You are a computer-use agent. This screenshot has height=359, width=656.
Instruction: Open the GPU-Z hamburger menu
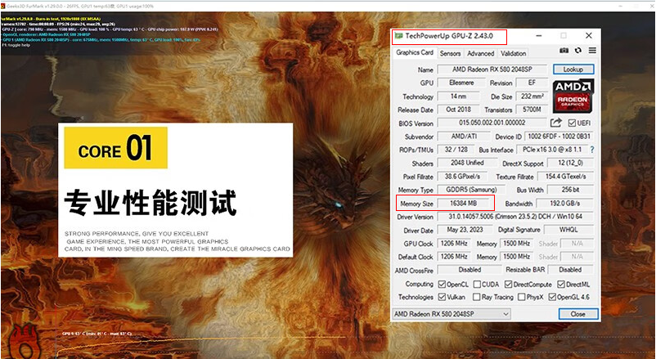(592, 50)
